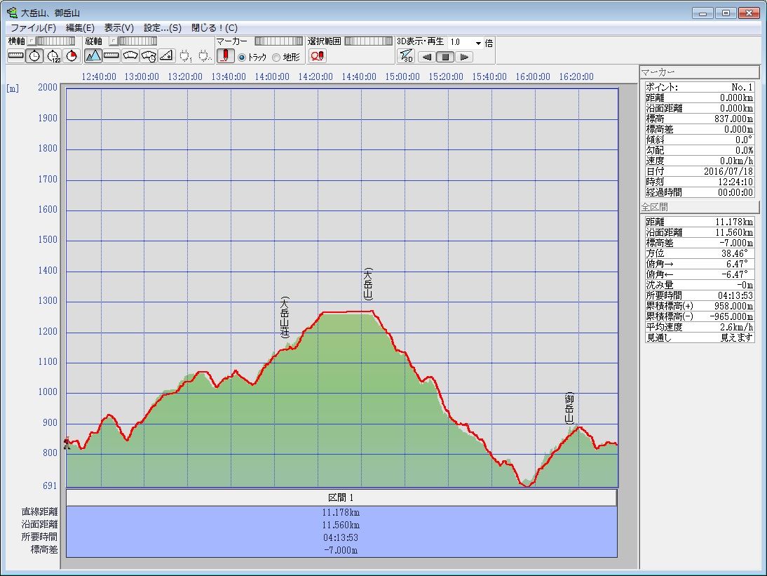This screenshot has height=576, width=767.
Task: Adjust the 横軸 zoom slider
Action: click(x=56, y=41)
